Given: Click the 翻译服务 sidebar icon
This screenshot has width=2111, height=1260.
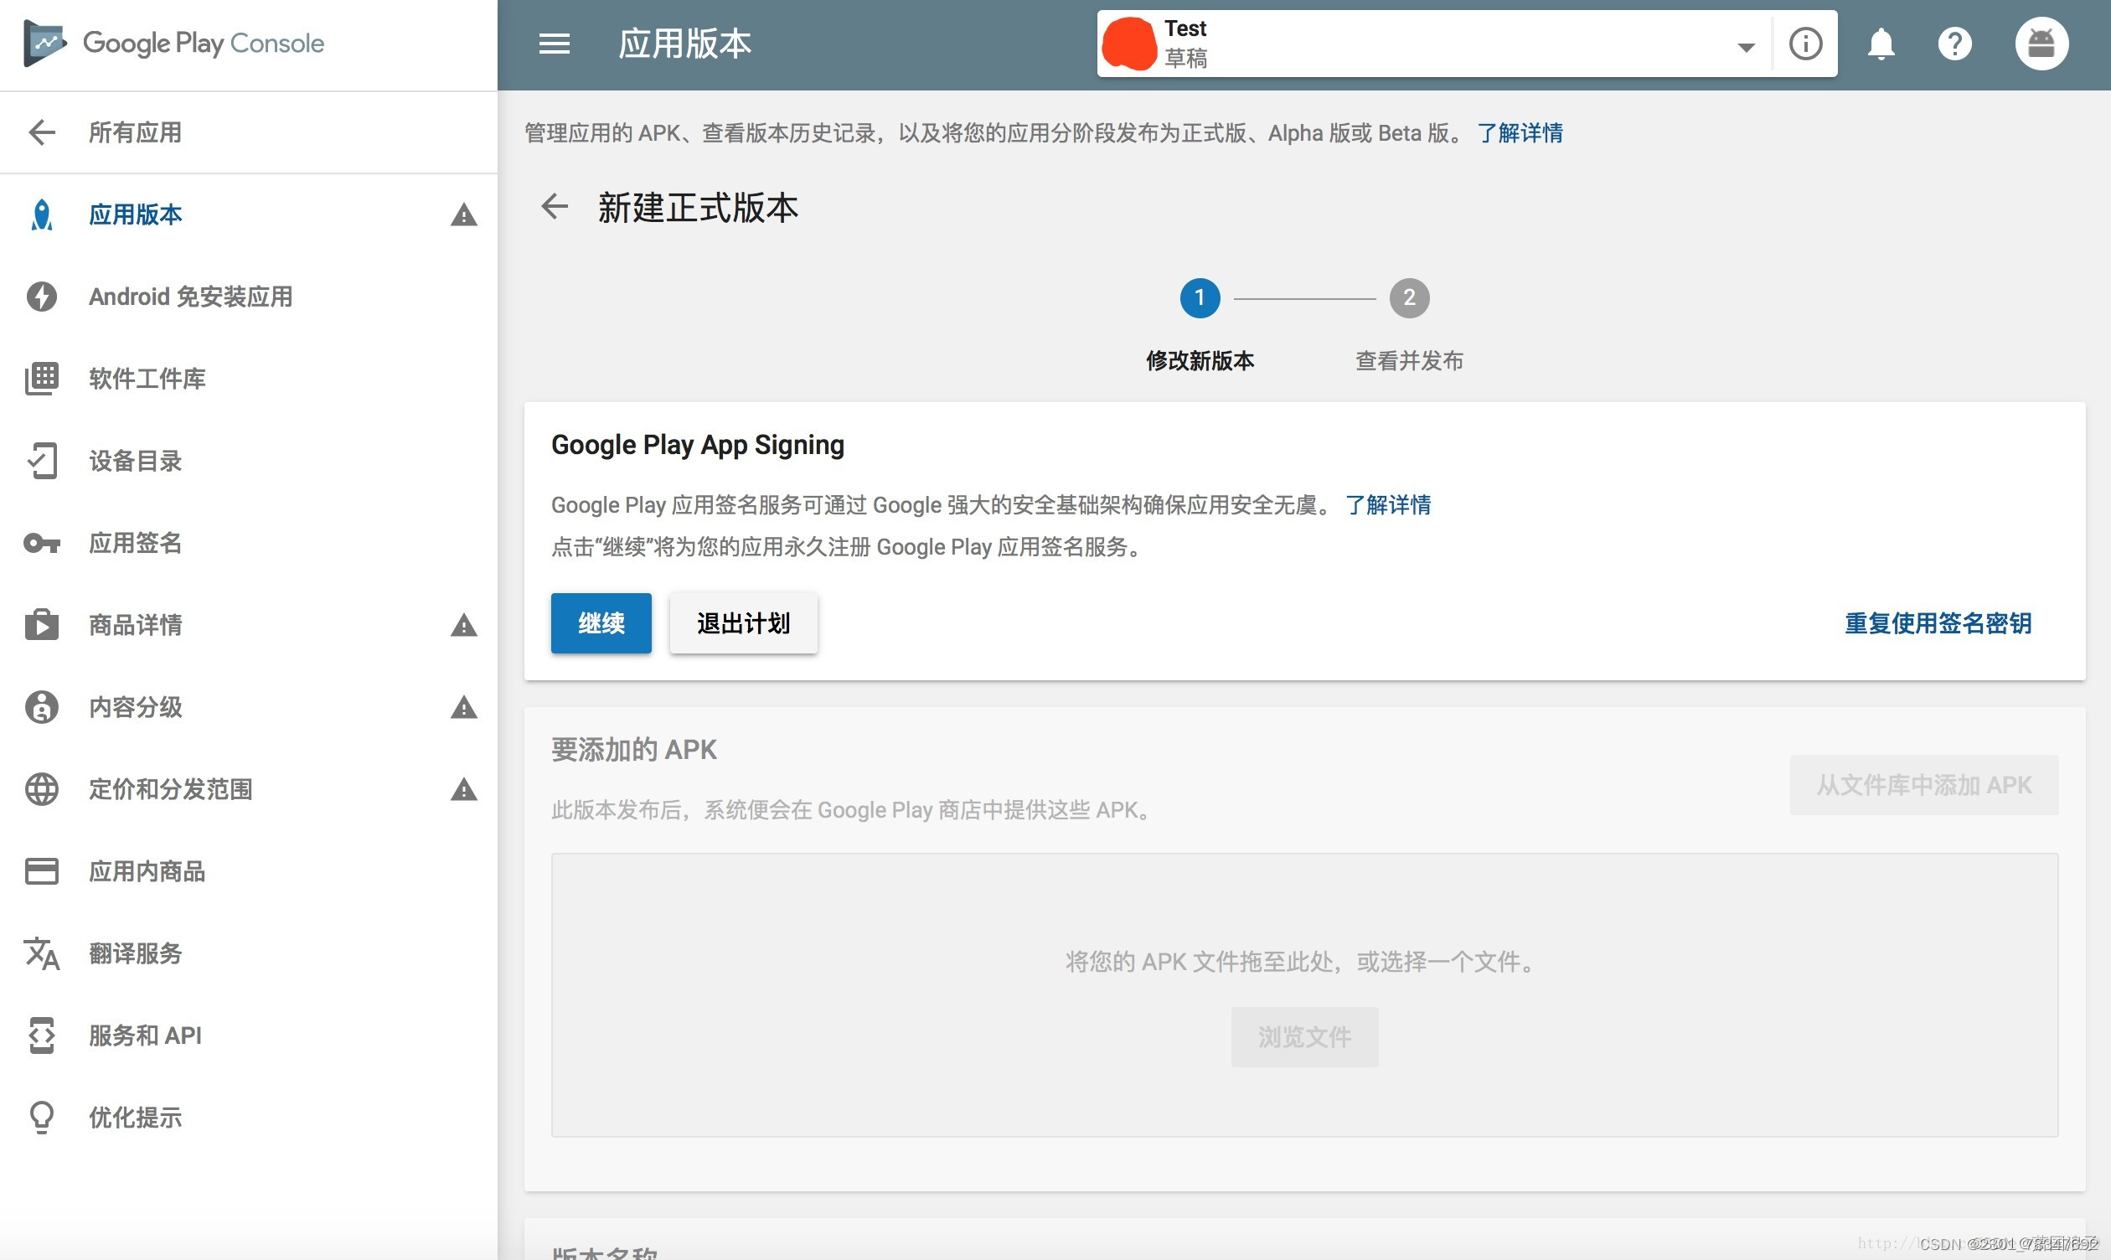Looking at the screenshot, I should [40, 953].
